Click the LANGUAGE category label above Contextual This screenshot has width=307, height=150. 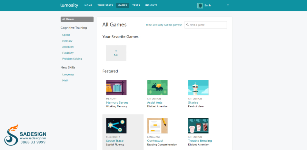154,137
